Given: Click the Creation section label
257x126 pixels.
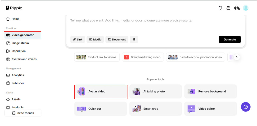Looking at the screenshot, I should [x=11, y=28].
